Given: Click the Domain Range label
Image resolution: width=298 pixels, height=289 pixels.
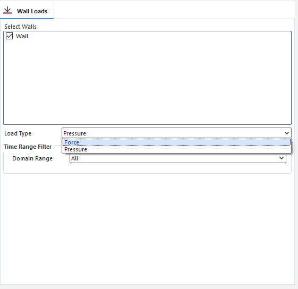Looking at the screenshot, I should pyautogui.click(x=32, y=158).
